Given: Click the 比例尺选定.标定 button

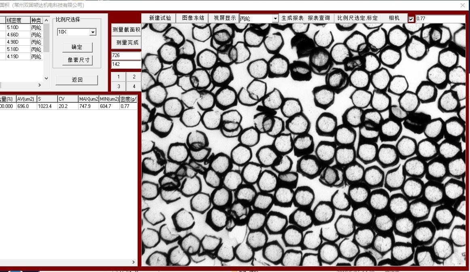Looking at the screenshot, I should pyautogui.click(x=357, y=18).
